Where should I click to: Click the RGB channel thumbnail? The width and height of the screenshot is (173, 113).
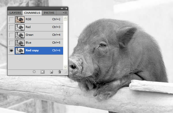[x=20, y=20]
